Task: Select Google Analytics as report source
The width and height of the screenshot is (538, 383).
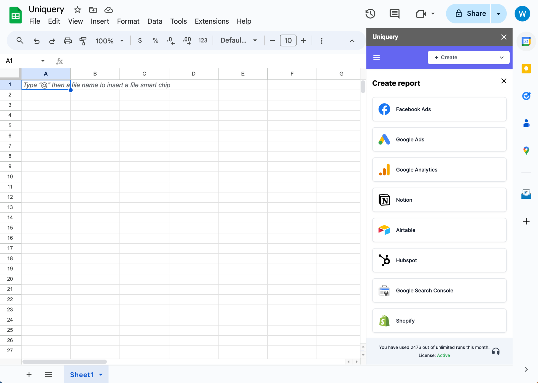Action: tap(439, 170)
